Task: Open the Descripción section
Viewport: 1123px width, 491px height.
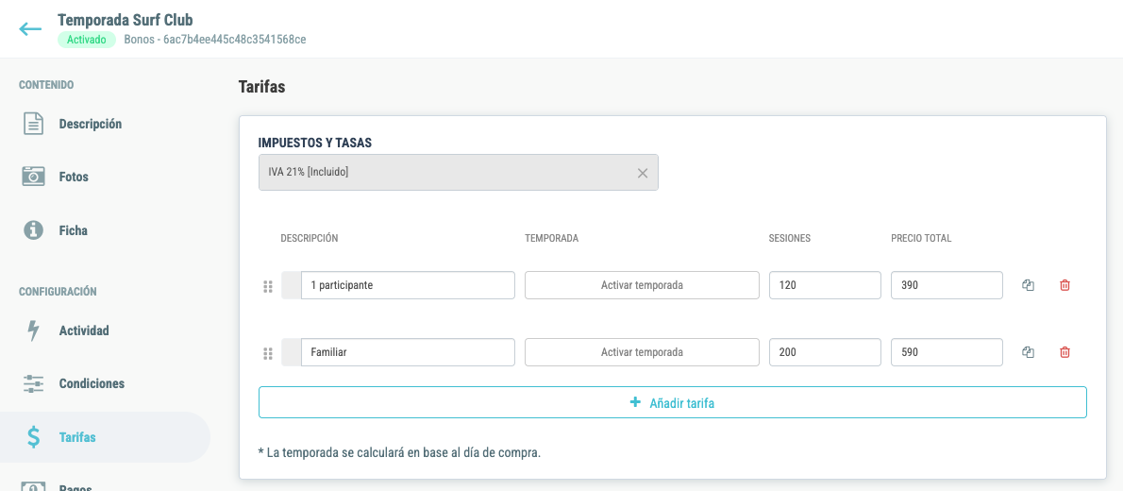Action: tap(91, 124)
